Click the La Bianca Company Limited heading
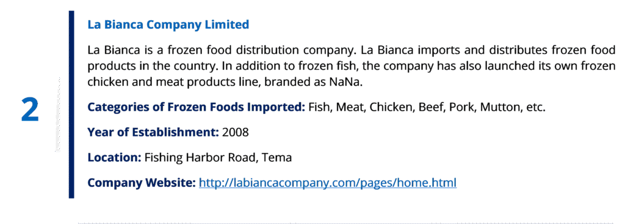The height and width of the screenshot is (224, 625). click(168, 24)
